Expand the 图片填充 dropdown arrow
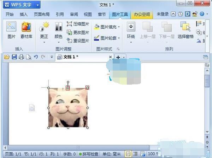This screenshot has width=212, height=158. pyautogui.click(x=119, y=27)
